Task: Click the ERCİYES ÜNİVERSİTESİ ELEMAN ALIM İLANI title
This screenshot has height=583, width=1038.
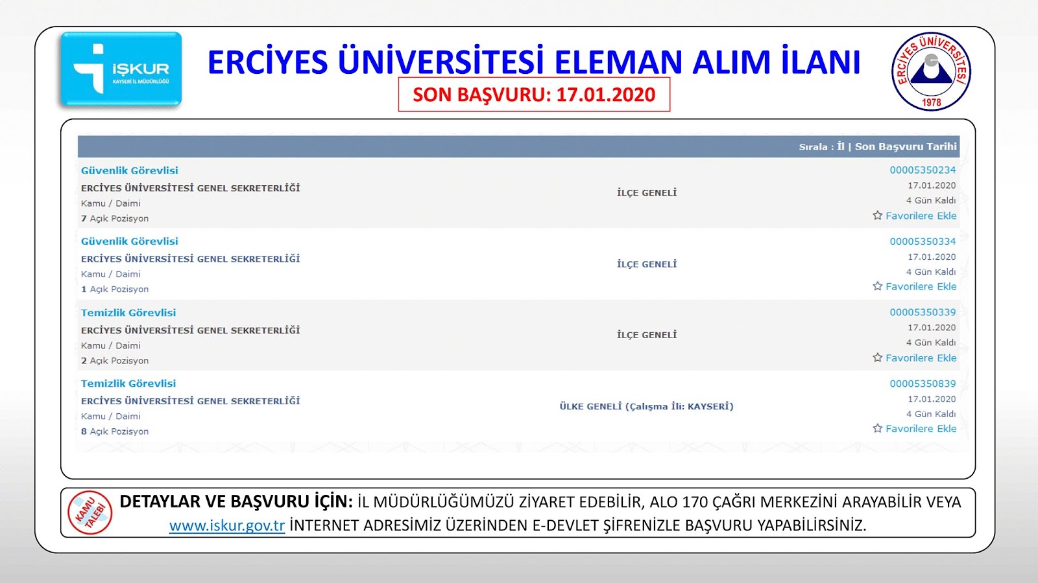Action: tap(534, 62)
